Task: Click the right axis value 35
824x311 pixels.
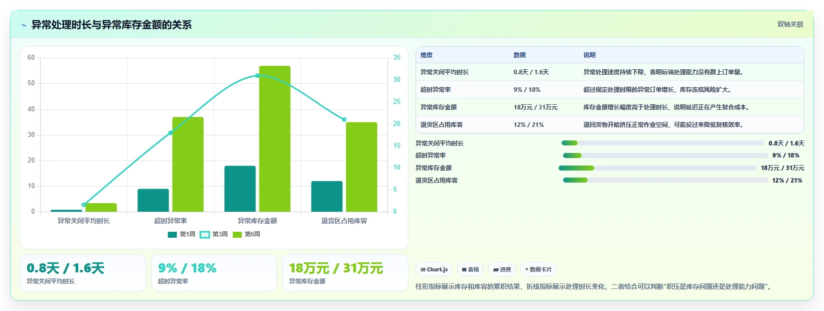Action: tap(397, 58)
